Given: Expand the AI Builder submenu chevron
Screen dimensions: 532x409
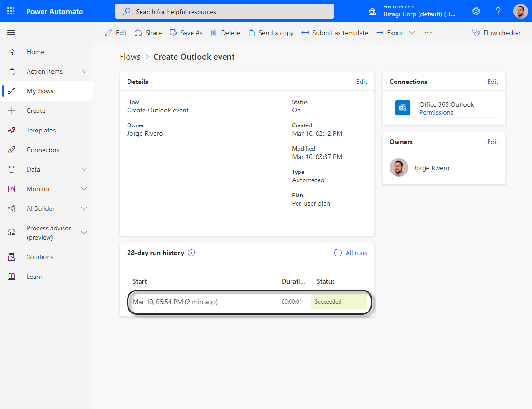Looking at the screenshot, I should tap(84, 209).
